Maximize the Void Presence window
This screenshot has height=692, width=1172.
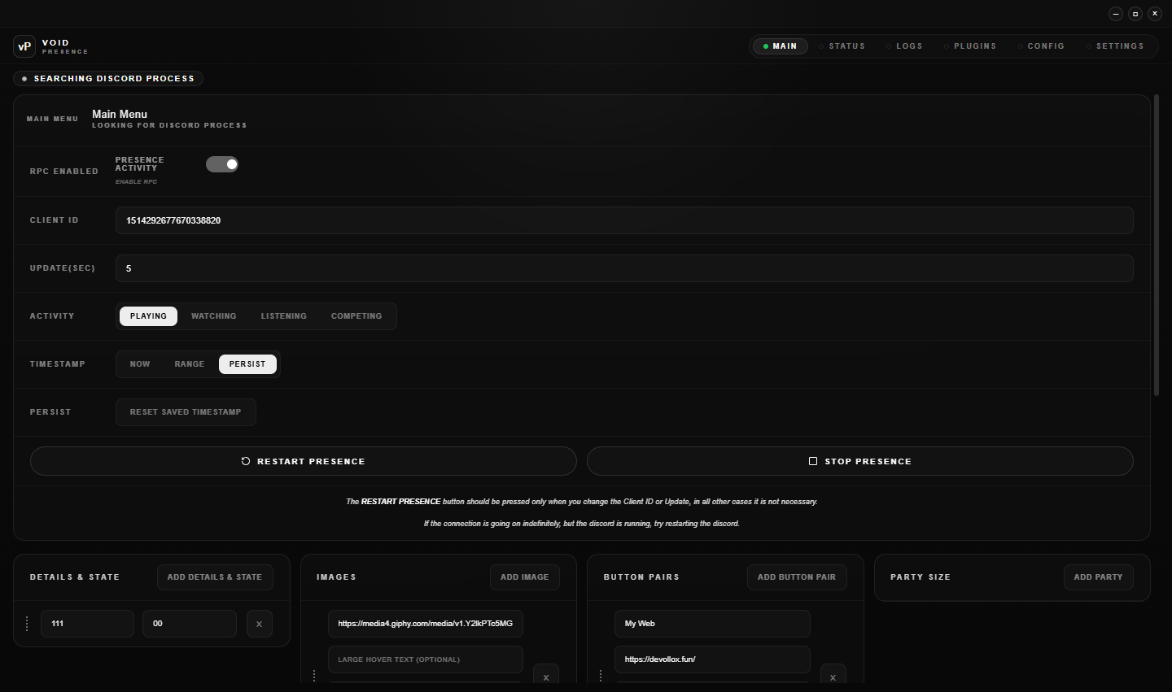[1135, 14]
